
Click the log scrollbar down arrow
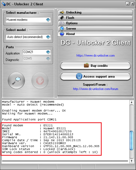pos(131,161)
